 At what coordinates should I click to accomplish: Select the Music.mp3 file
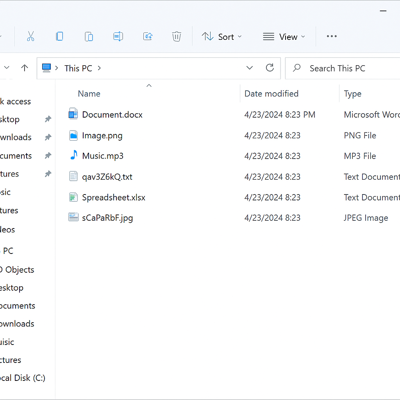[103, 156]
